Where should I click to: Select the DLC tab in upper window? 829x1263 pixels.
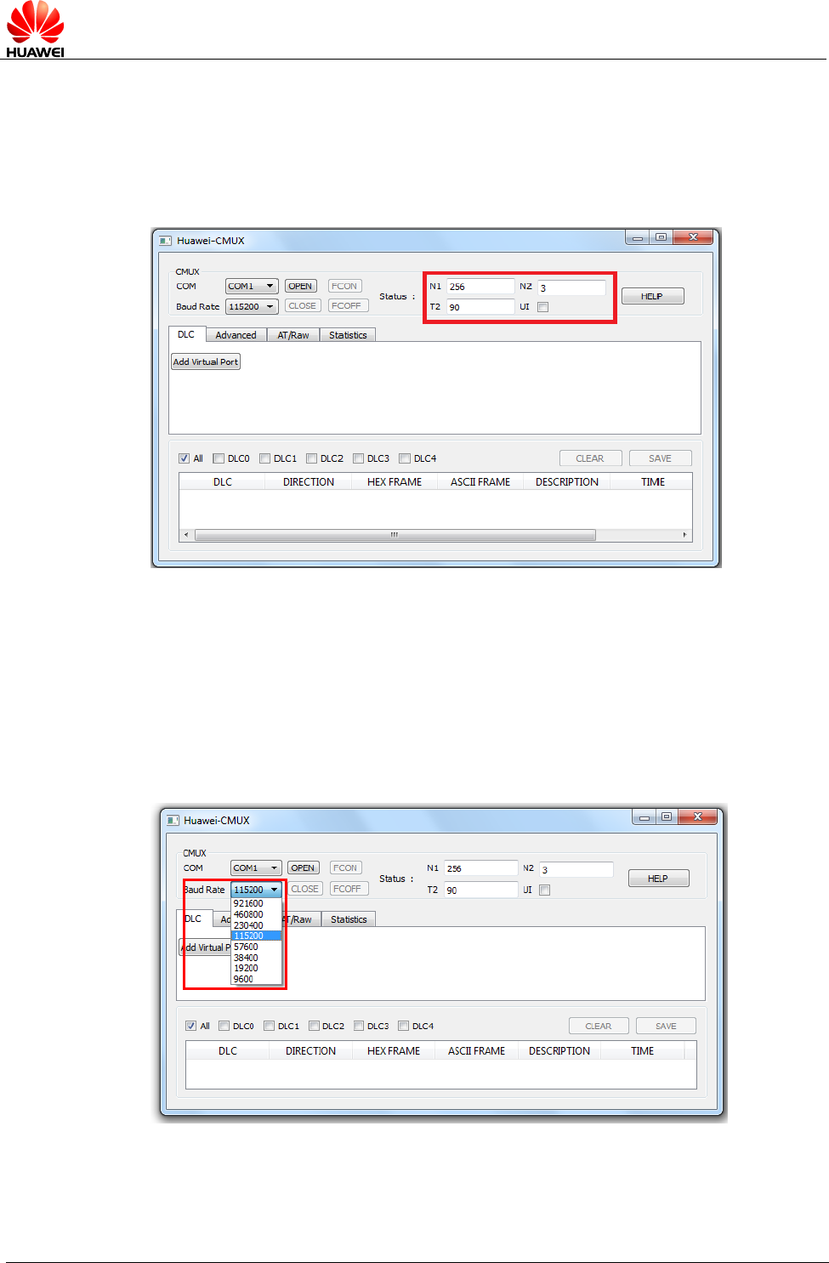[186, 334]
